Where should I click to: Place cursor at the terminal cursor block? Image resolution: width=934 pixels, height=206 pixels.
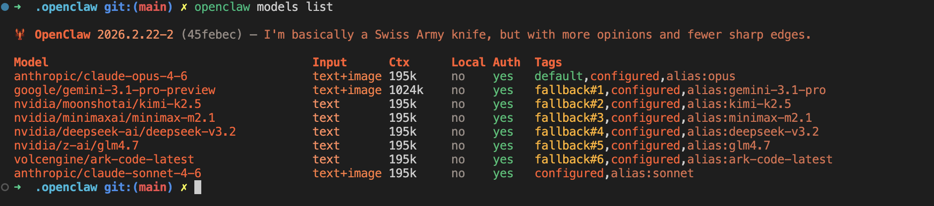pos(198,187)
